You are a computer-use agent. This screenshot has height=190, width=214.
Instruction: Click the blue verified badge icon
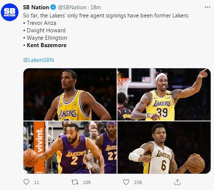[x=53, y=7]
